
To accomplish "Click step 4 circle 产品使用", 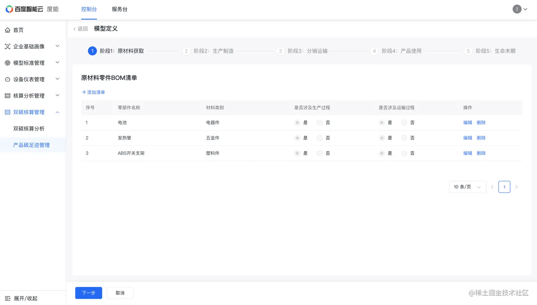I will pos(374,51).
